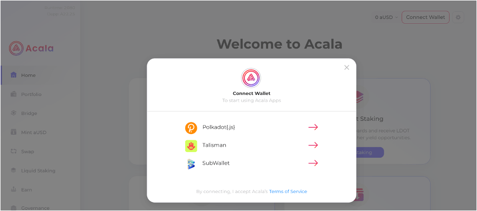Click the SubWallet logo icon
477x211 pixels.
[191, 164]
